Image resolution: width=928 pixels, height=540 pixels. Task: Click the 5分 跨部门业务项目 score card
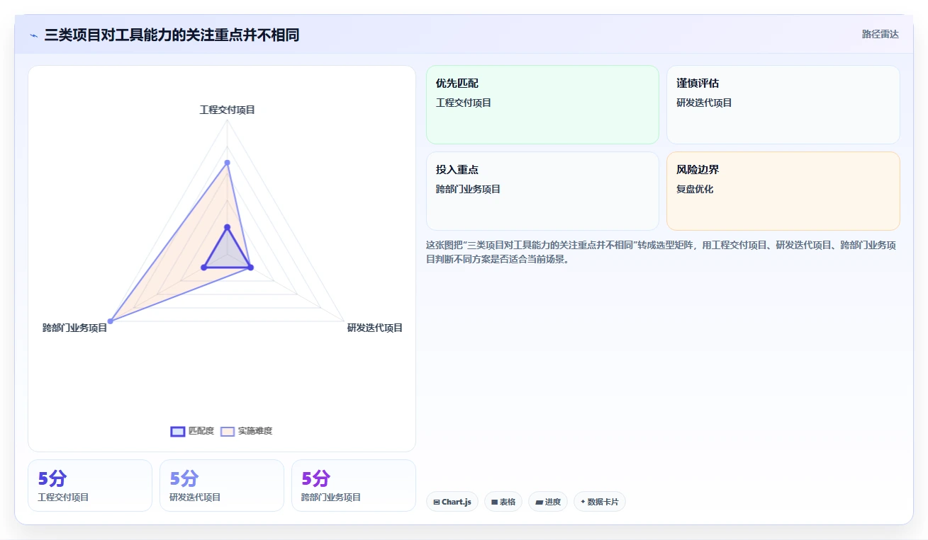(354, 486)
